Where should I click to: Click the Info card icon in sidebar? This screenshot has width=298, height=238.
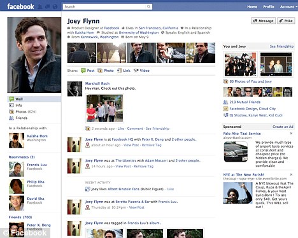[11, 105]
